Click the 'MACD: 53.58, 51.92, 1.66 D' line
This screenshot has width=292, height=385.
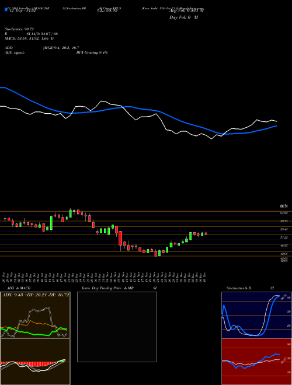click(x=29, y=38)
